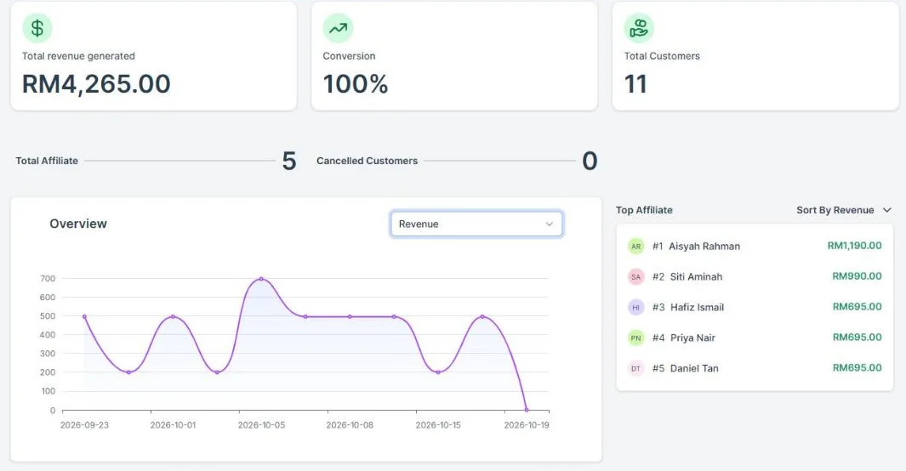This screenshot has width=906, height=471.
Task: Select the #5 Daniel Tan affiliate row
Action: (x=755, y=368)
